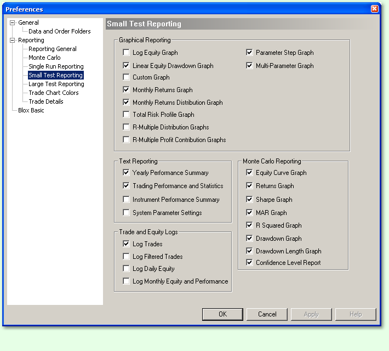
Task: Check R-Multiple Profit Contribution Graphs
Action: (126, 140)
